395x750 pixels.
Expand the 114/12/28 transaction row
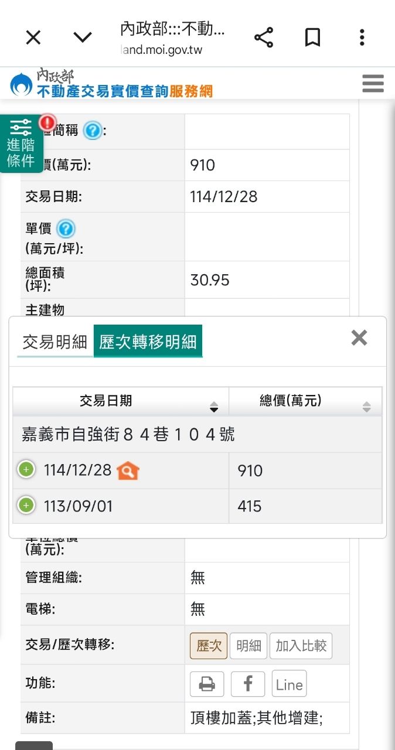click(x=26, y=470)
